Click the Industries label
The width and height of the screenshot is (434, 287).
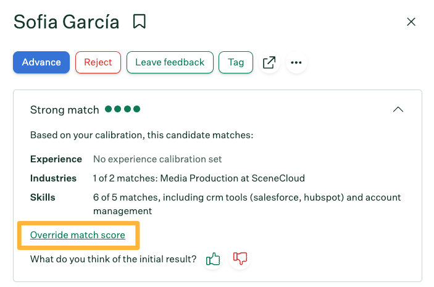point(53,178)
